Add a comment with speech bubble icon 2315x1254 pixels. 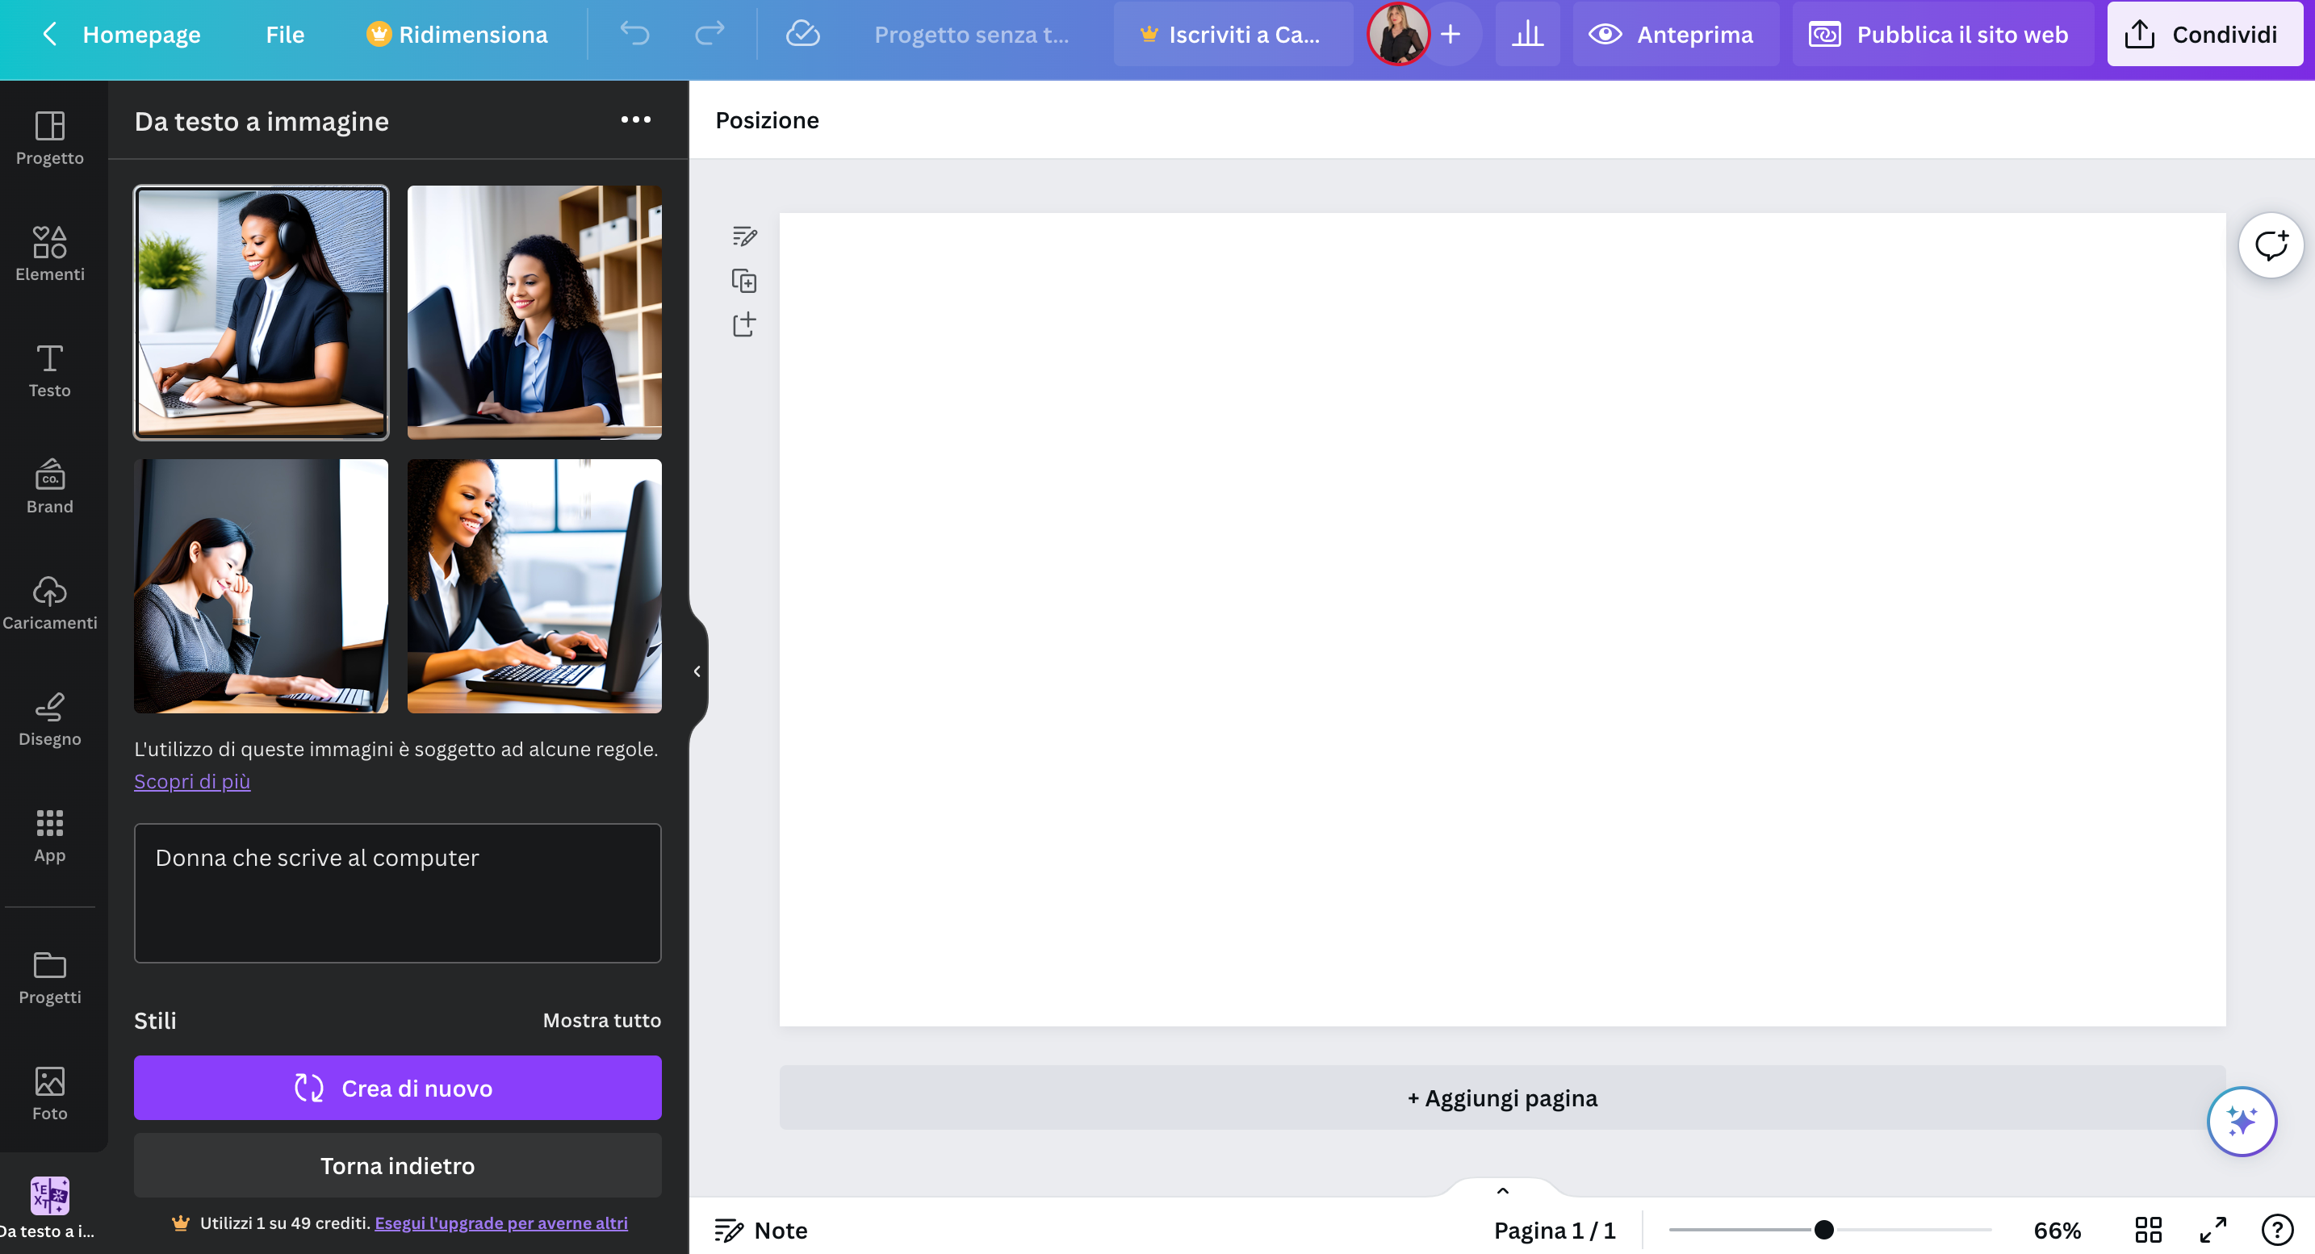2270,245
